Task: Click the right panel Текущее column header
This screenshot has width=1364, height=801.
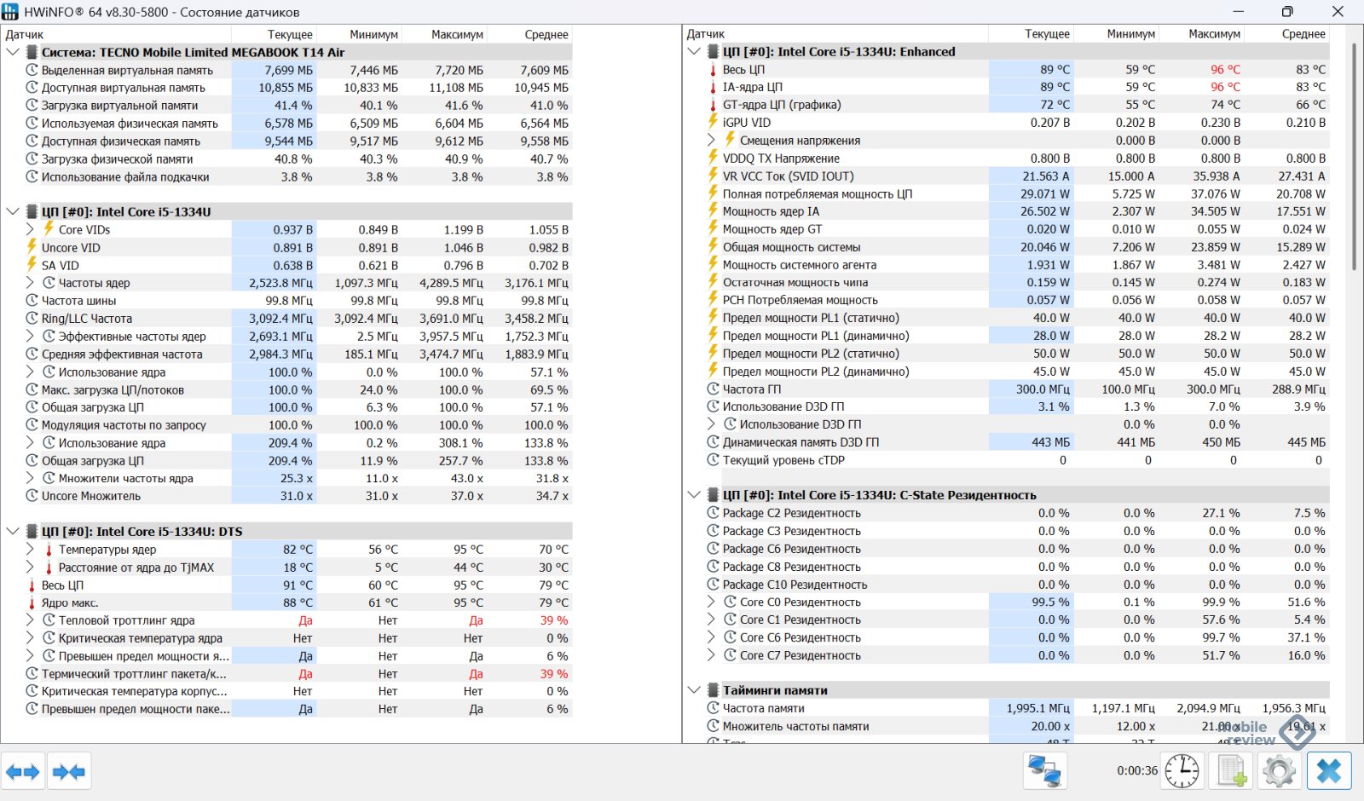Action: (1047, 34)
